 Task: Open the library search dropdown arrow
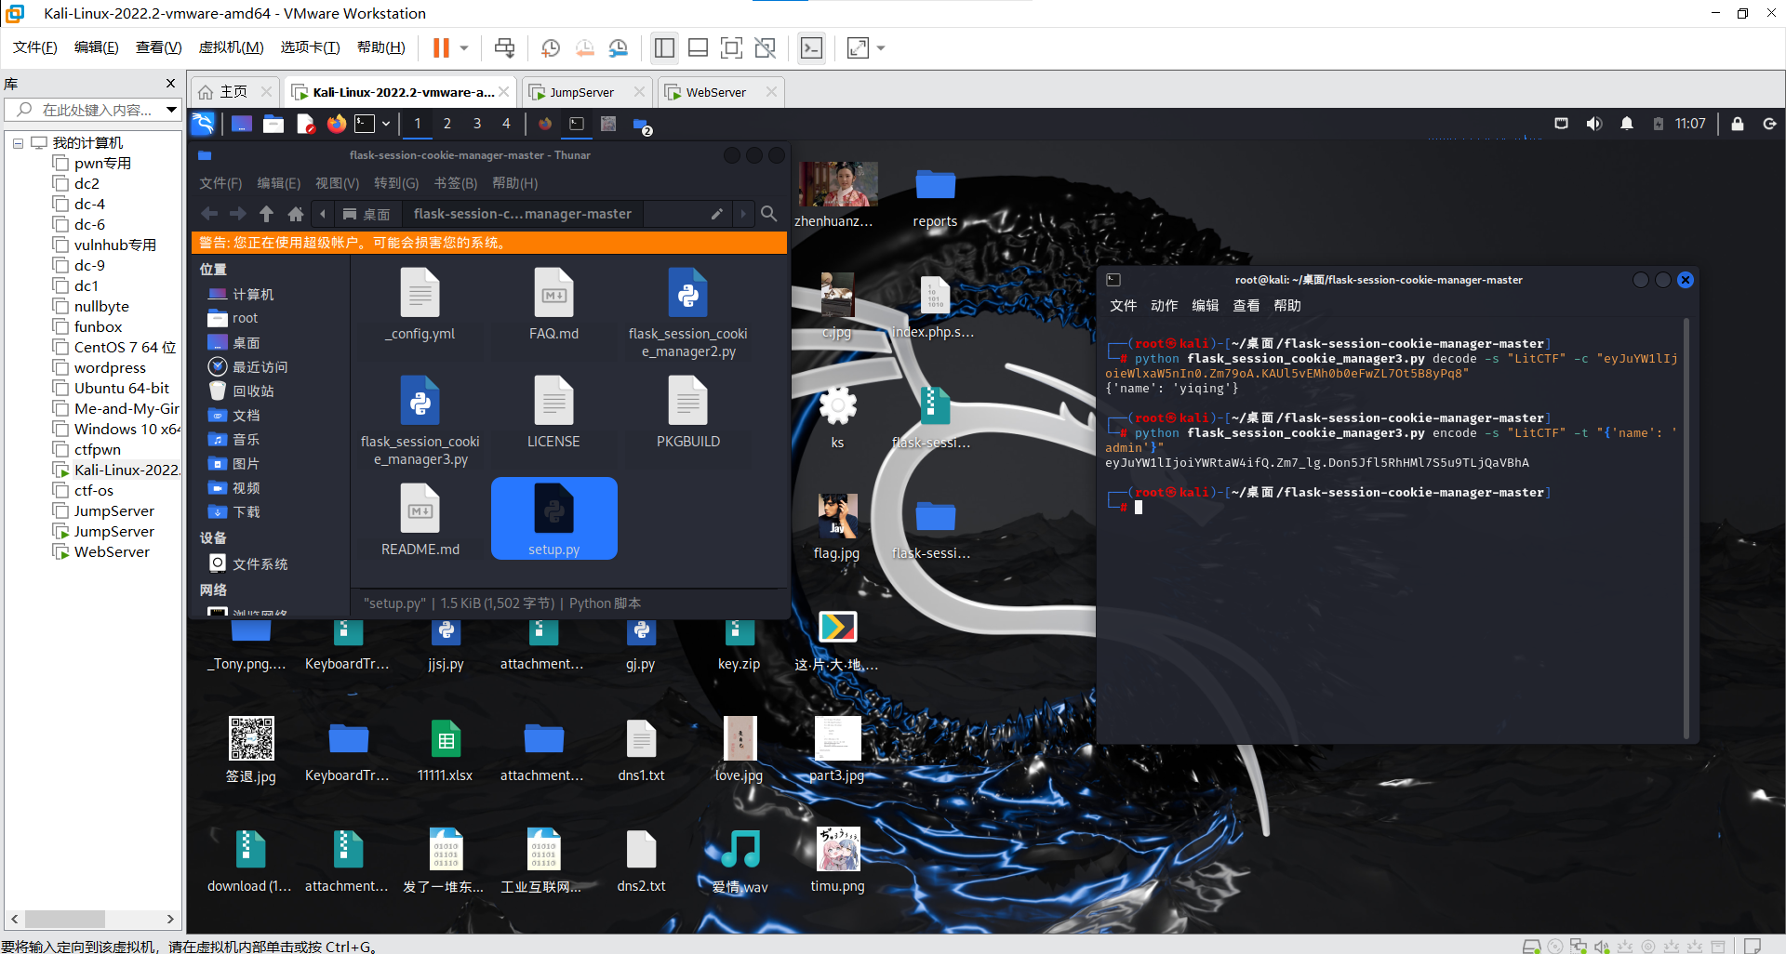point(171,110)
